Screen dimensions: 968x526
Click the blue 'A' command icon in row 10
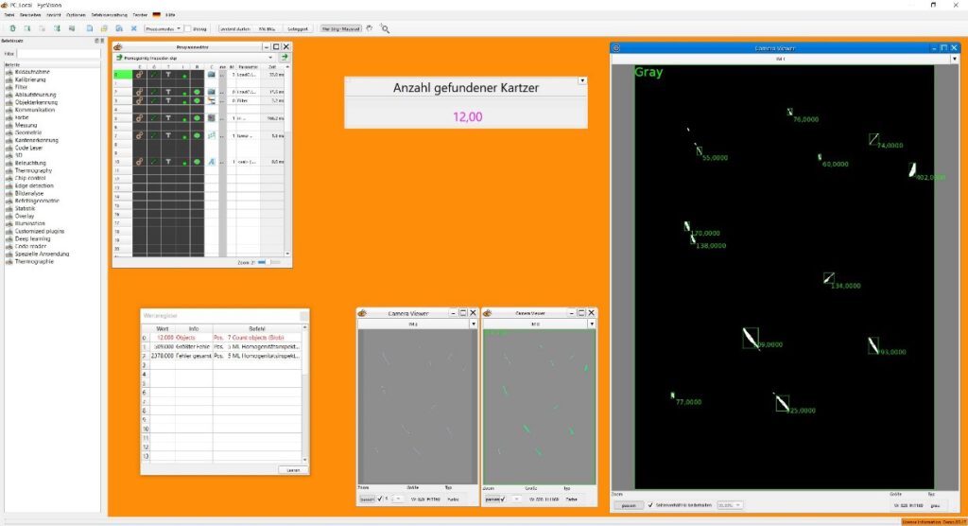tap(211, 162)
